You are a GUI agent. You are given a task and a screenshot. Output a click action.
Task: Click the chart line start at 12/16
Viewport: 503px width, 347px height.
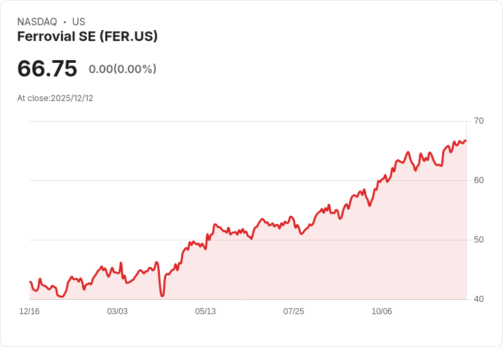click(30, 282)
